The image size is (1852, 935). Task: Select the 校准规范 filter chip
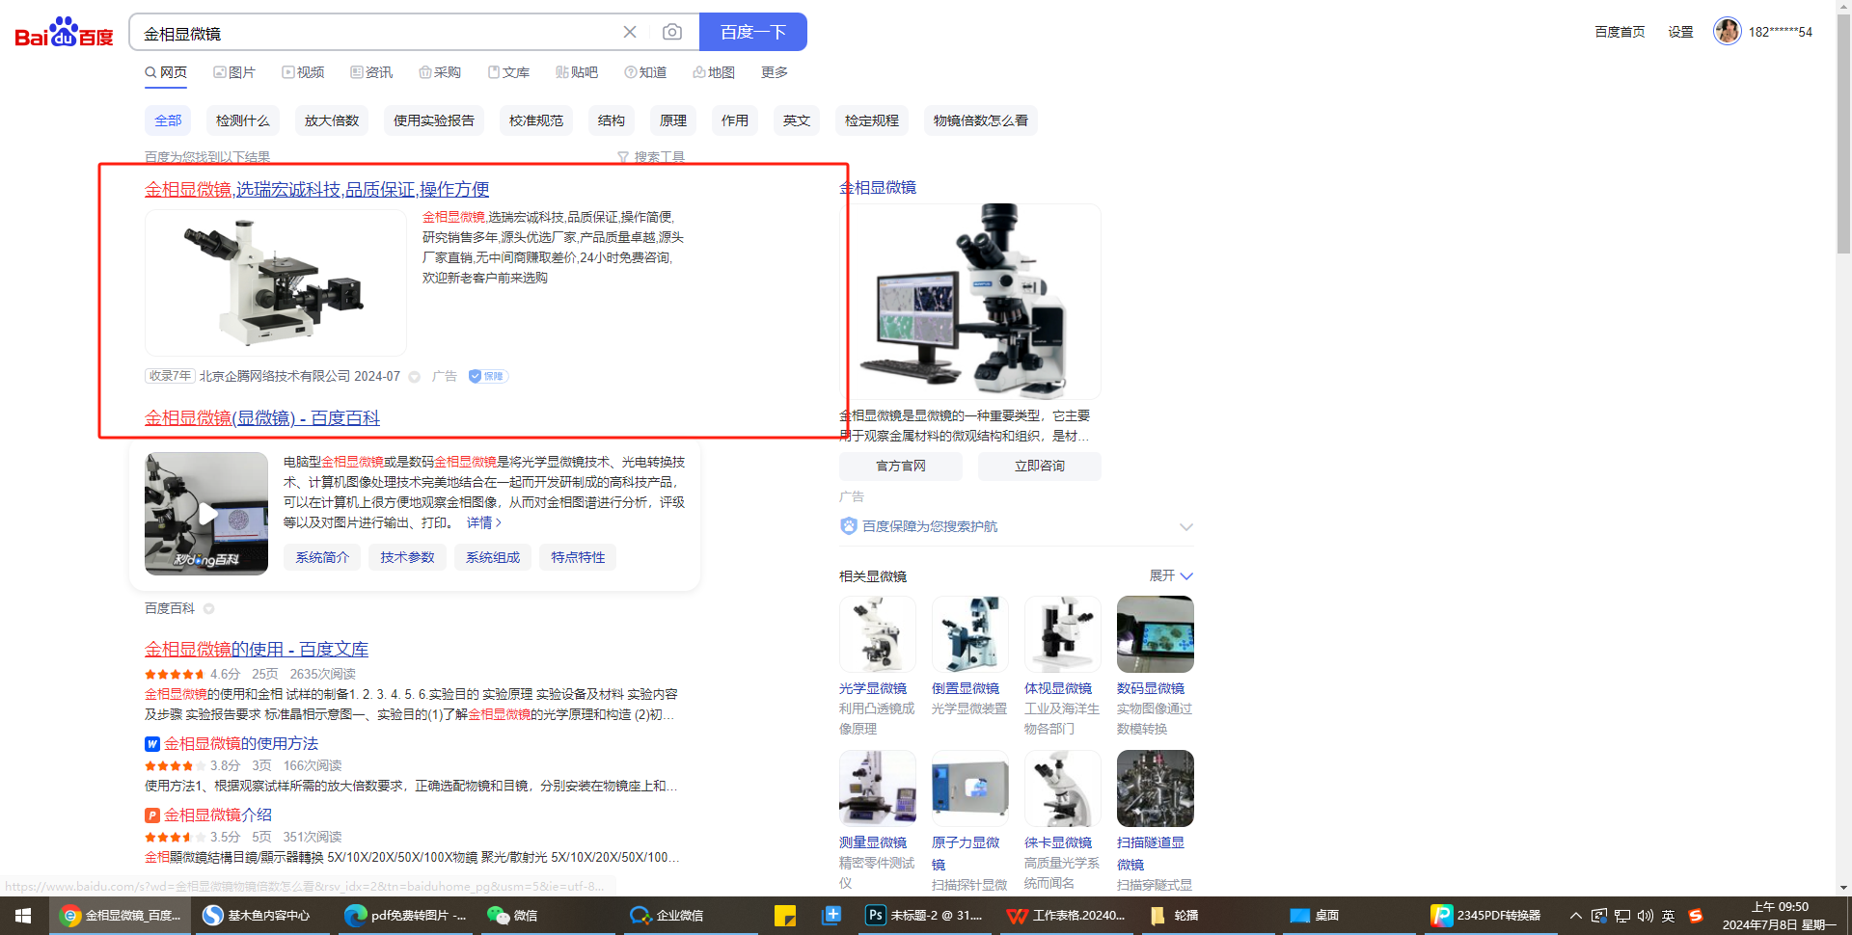[536, 120]
